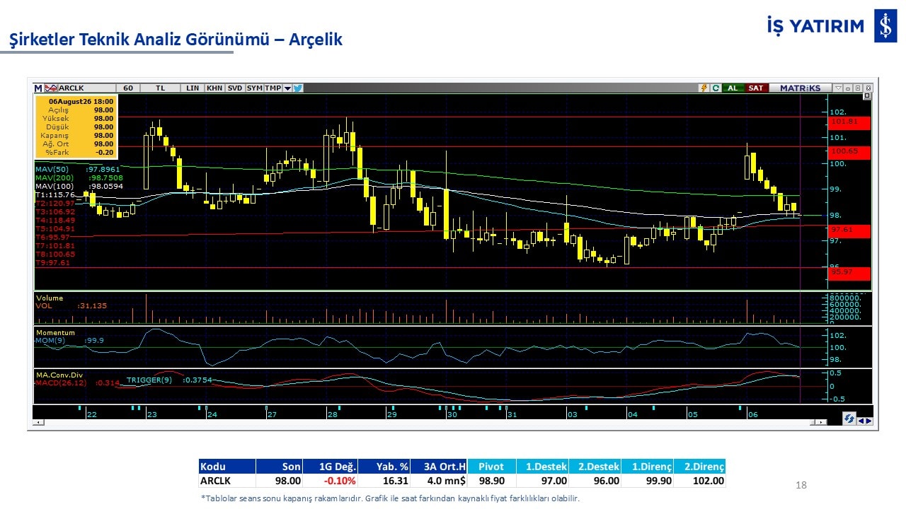Click the red 100.65 price level label
This screenshot has width=906, height=509.
pos(849,151)
